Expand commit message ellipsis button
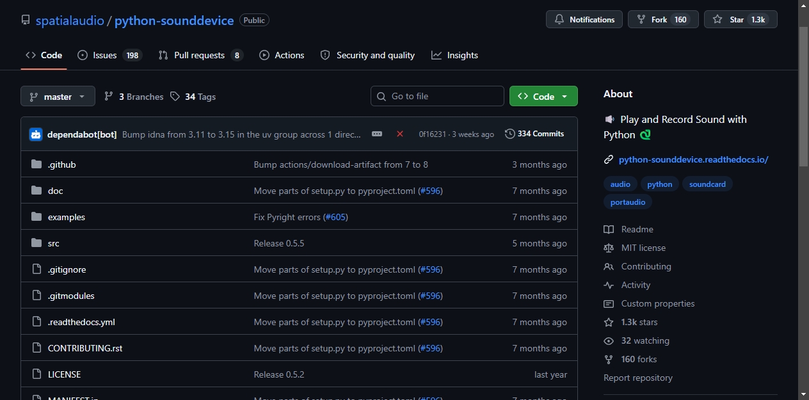 tap(377, 134)
